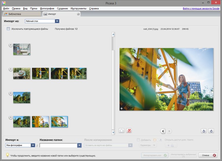Click the scroll down arrow of the thumbnail list

113,132
